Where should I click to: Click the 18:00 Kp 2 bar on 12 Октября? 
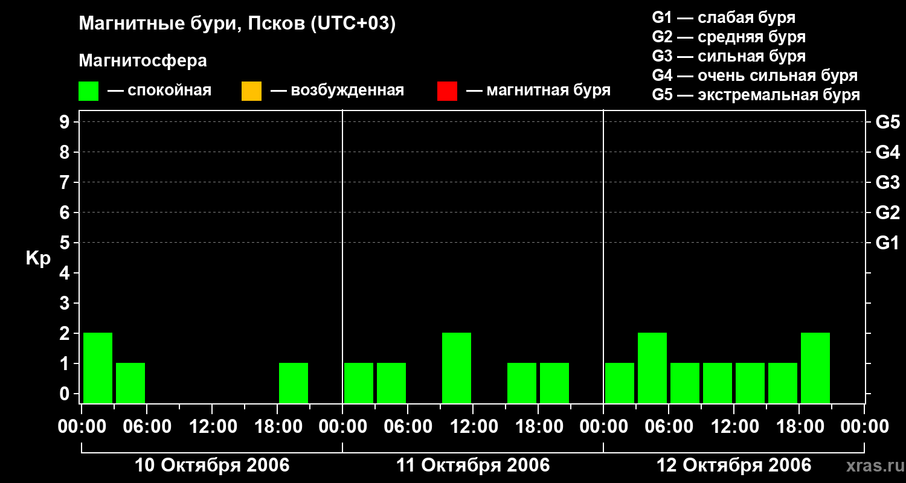click(x=815, y=368)
